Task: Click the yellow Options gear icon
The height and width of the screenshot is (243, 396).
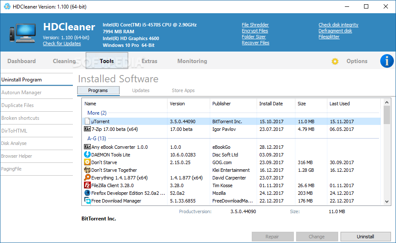Action: [335, 61]
